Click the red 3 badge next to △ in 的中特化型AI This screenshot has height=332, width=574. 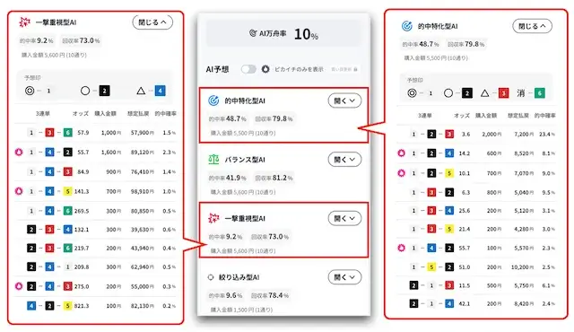pos(503,93)
